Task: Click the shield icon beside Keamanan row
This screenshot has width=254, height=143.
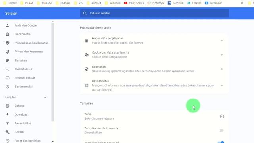Action: 87,69
